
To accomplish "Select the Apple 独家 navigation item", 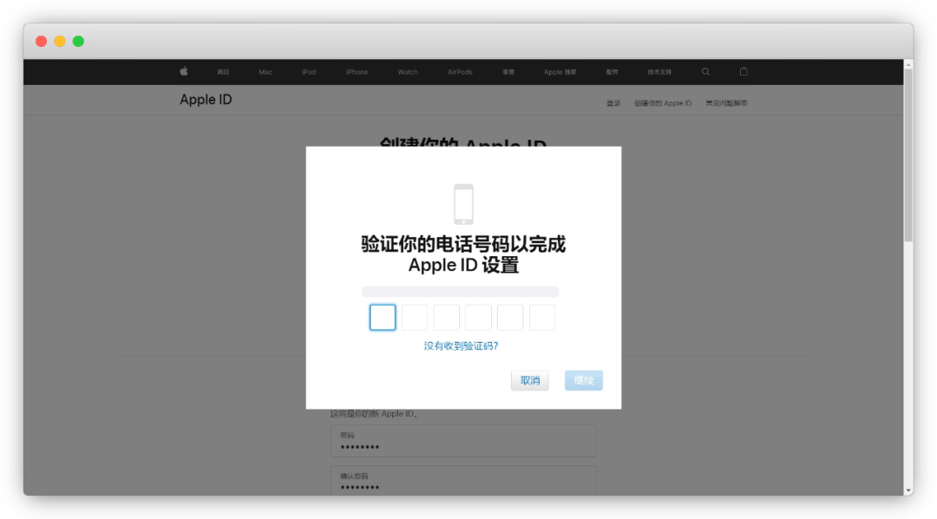I will 560,72.
